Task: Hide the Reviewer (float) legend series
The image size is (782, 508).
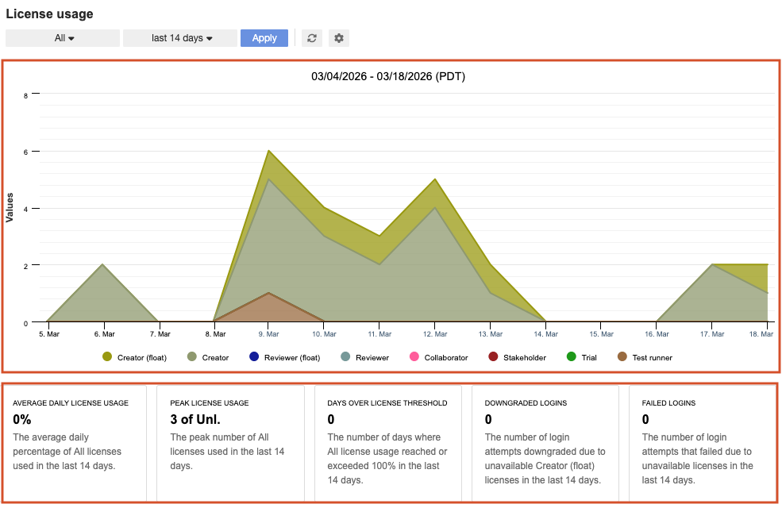Action: tap(284, 358)
